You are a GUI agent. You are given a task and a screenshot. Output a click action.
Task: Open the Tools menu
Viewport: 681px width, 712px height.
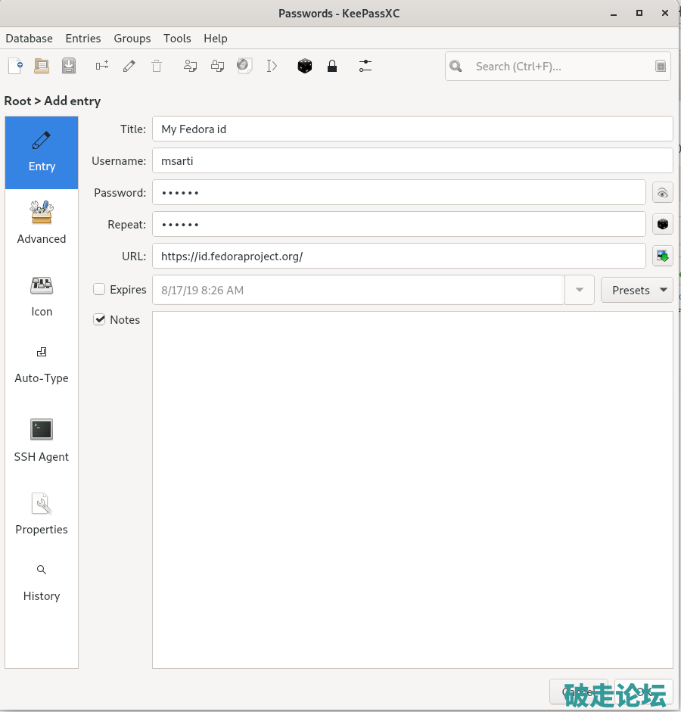(x=177, y=39)
